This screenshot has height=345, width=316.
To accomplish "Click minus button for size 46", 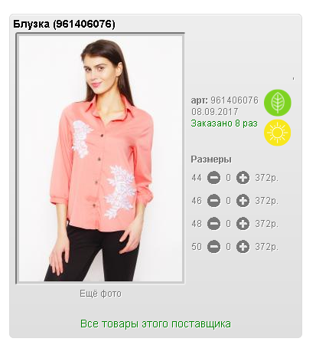I will point(213,201).
